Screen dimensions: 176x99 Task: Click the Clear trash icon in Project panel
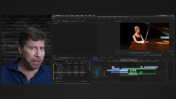[x=86, y=81]
